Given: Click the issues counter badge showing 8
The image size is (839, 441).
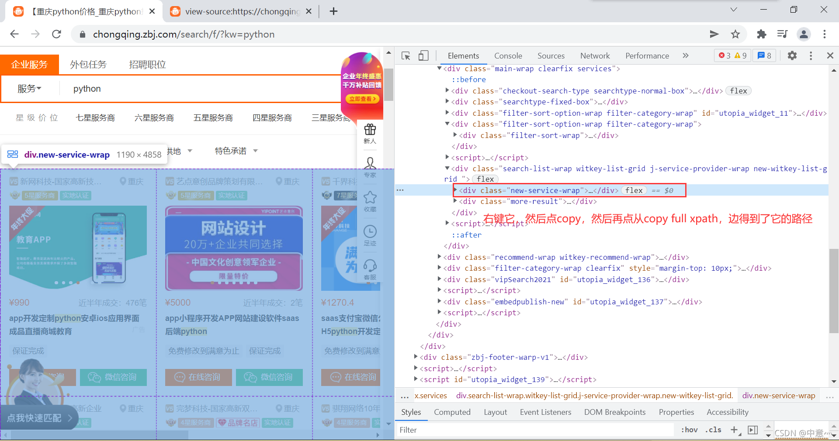Looking at the screenshot, I should (x=764, y=55).
